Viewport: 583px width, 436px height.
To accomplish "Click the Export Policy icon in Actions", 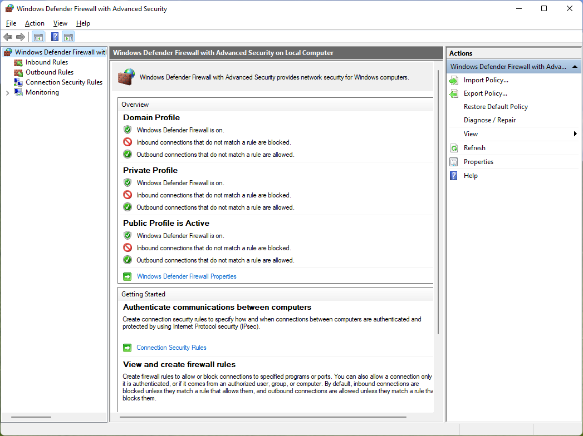I will (454, 93).
